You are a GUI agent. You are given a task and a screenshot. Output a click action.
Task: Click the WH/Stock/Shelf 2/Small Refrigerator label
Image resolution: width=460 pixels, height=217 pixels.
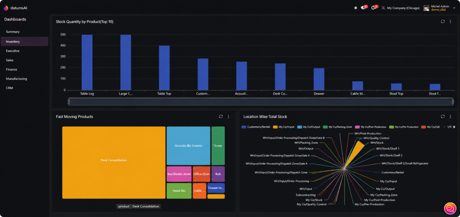tap(405, 163)
